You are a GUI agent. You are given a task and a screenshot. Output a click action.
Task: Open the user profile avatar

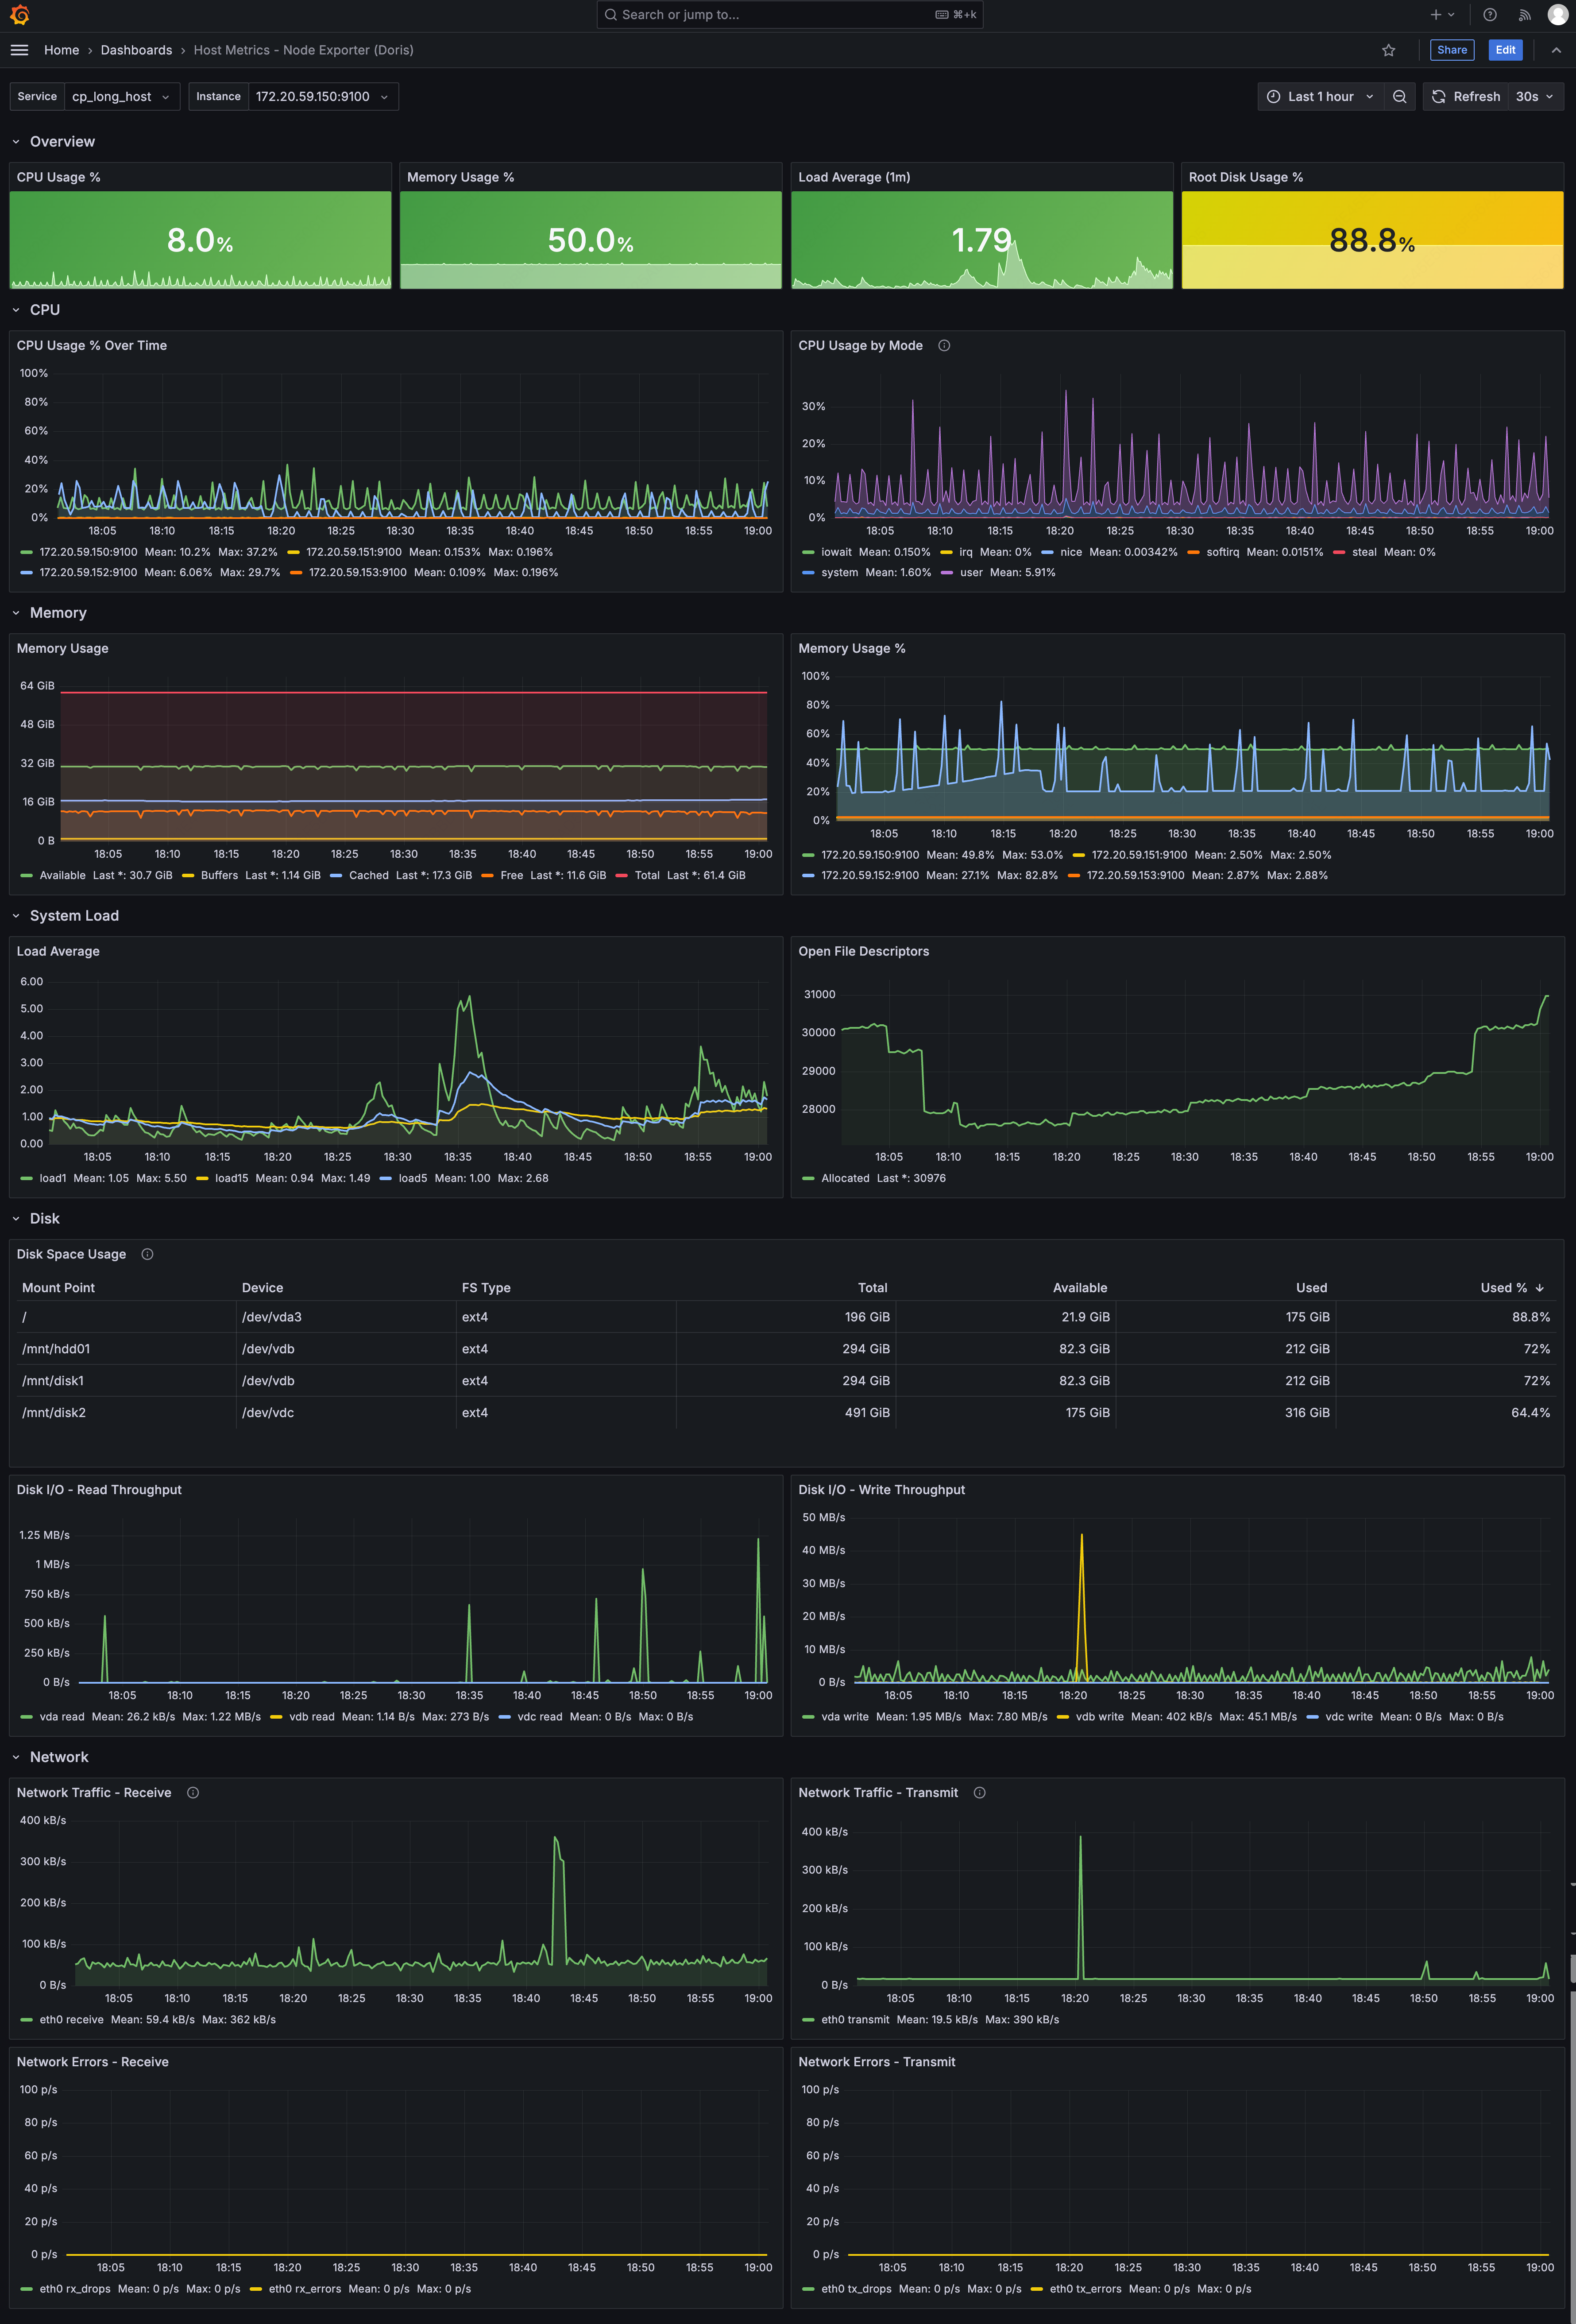[x=1557, y=14]
